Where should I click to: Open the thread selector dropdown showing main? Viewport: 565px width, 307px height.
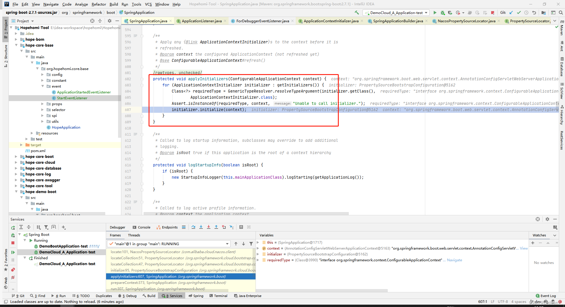tap(169, 244)
